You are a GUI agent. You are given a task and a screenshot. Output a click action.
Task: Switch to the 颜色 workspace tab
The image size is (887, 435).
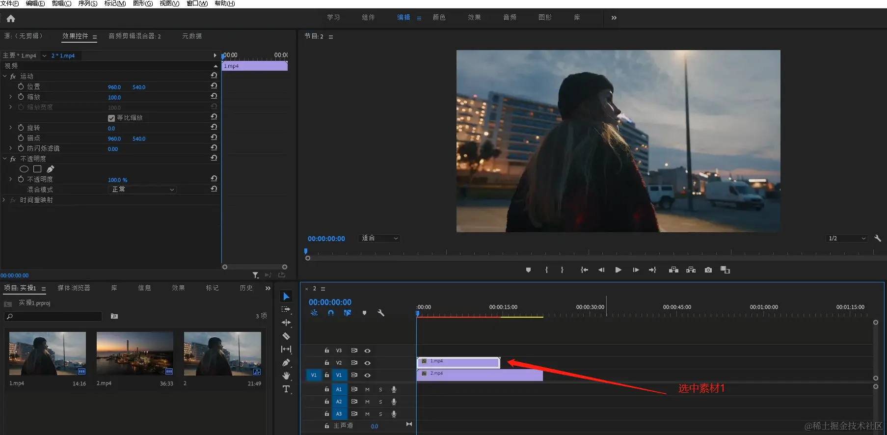point(439,18)
